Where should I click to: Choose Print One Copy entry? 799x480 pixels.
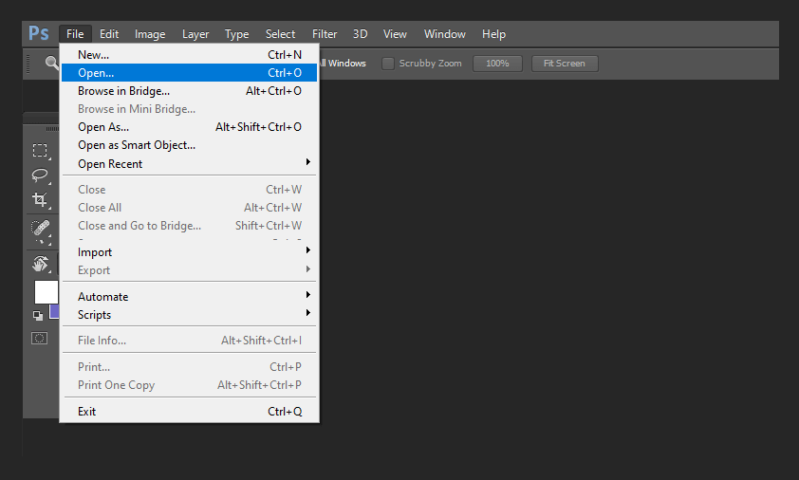189,385
